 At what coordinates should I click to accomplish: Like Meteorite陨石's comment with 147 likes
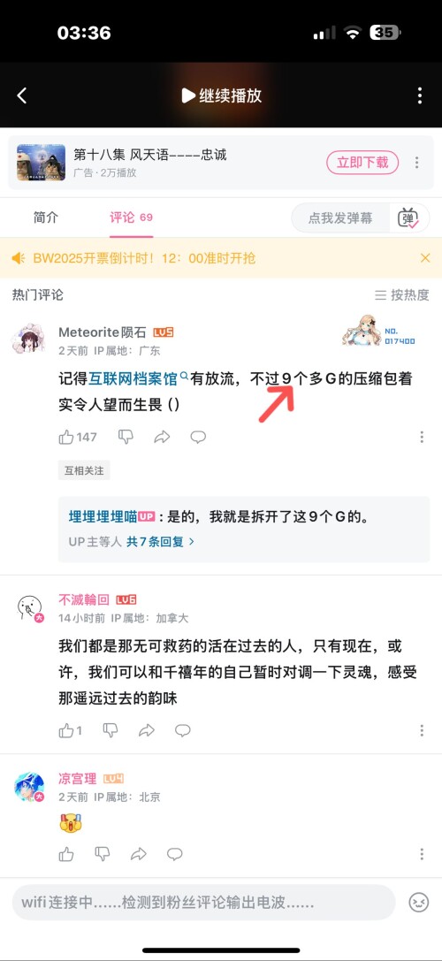pyautogui.click(x=77, y=437)
